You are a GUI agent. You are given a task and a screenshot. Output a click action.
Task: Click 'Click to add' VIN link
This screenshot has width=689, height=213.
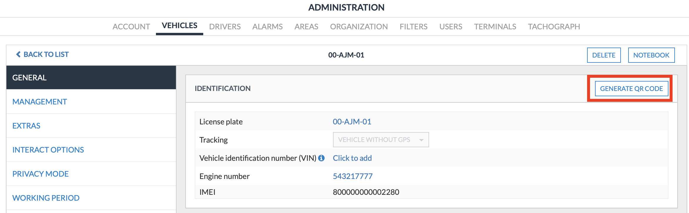(x=352, y=158)
